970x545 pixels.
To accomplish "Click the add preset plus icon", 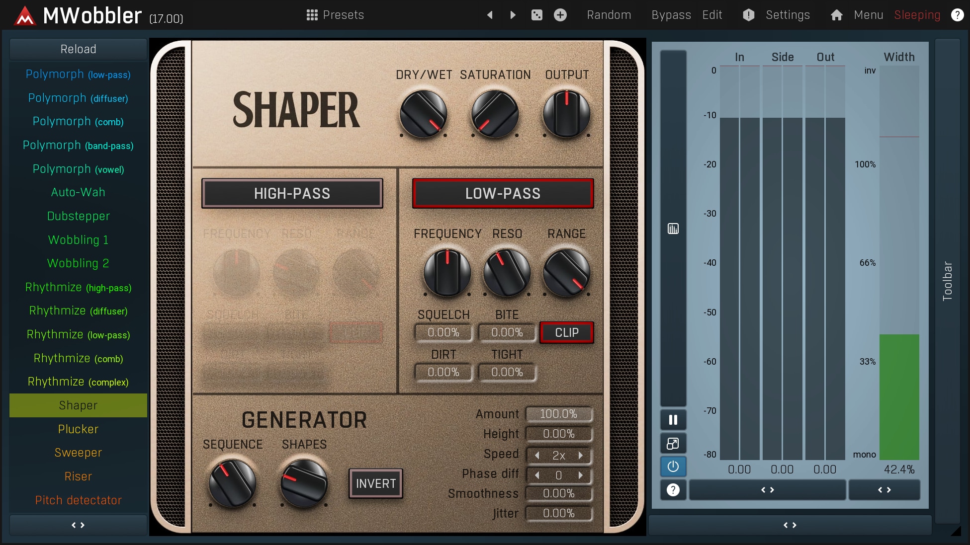I will tap(560, 15).
